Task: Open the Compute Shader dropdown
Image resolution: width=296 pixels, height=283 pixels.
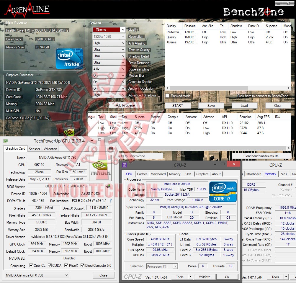Action: click(109, 82)
